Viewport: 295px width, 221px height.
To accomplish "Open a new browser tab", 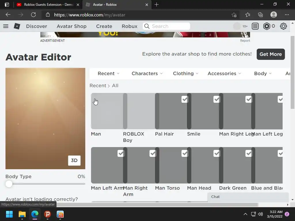I will tap(156, 5).
